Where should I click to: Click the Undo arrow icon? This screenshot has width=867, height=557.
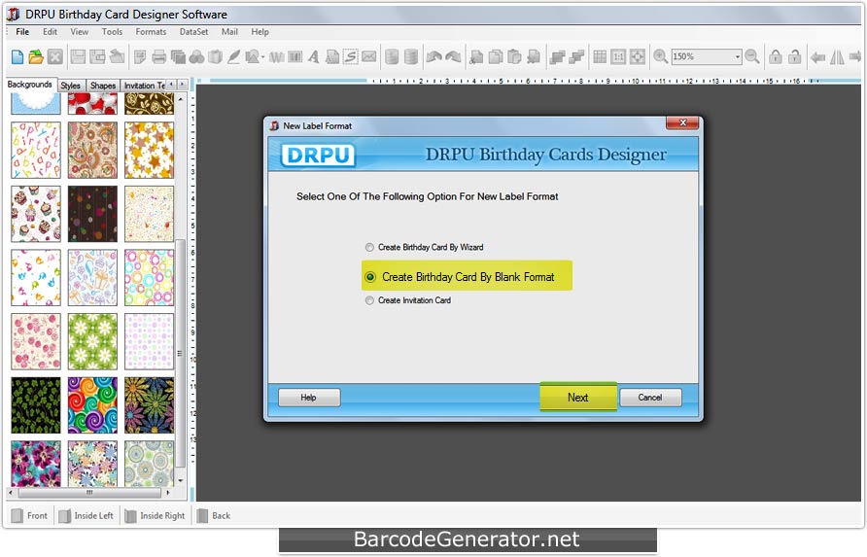point(434,56)
